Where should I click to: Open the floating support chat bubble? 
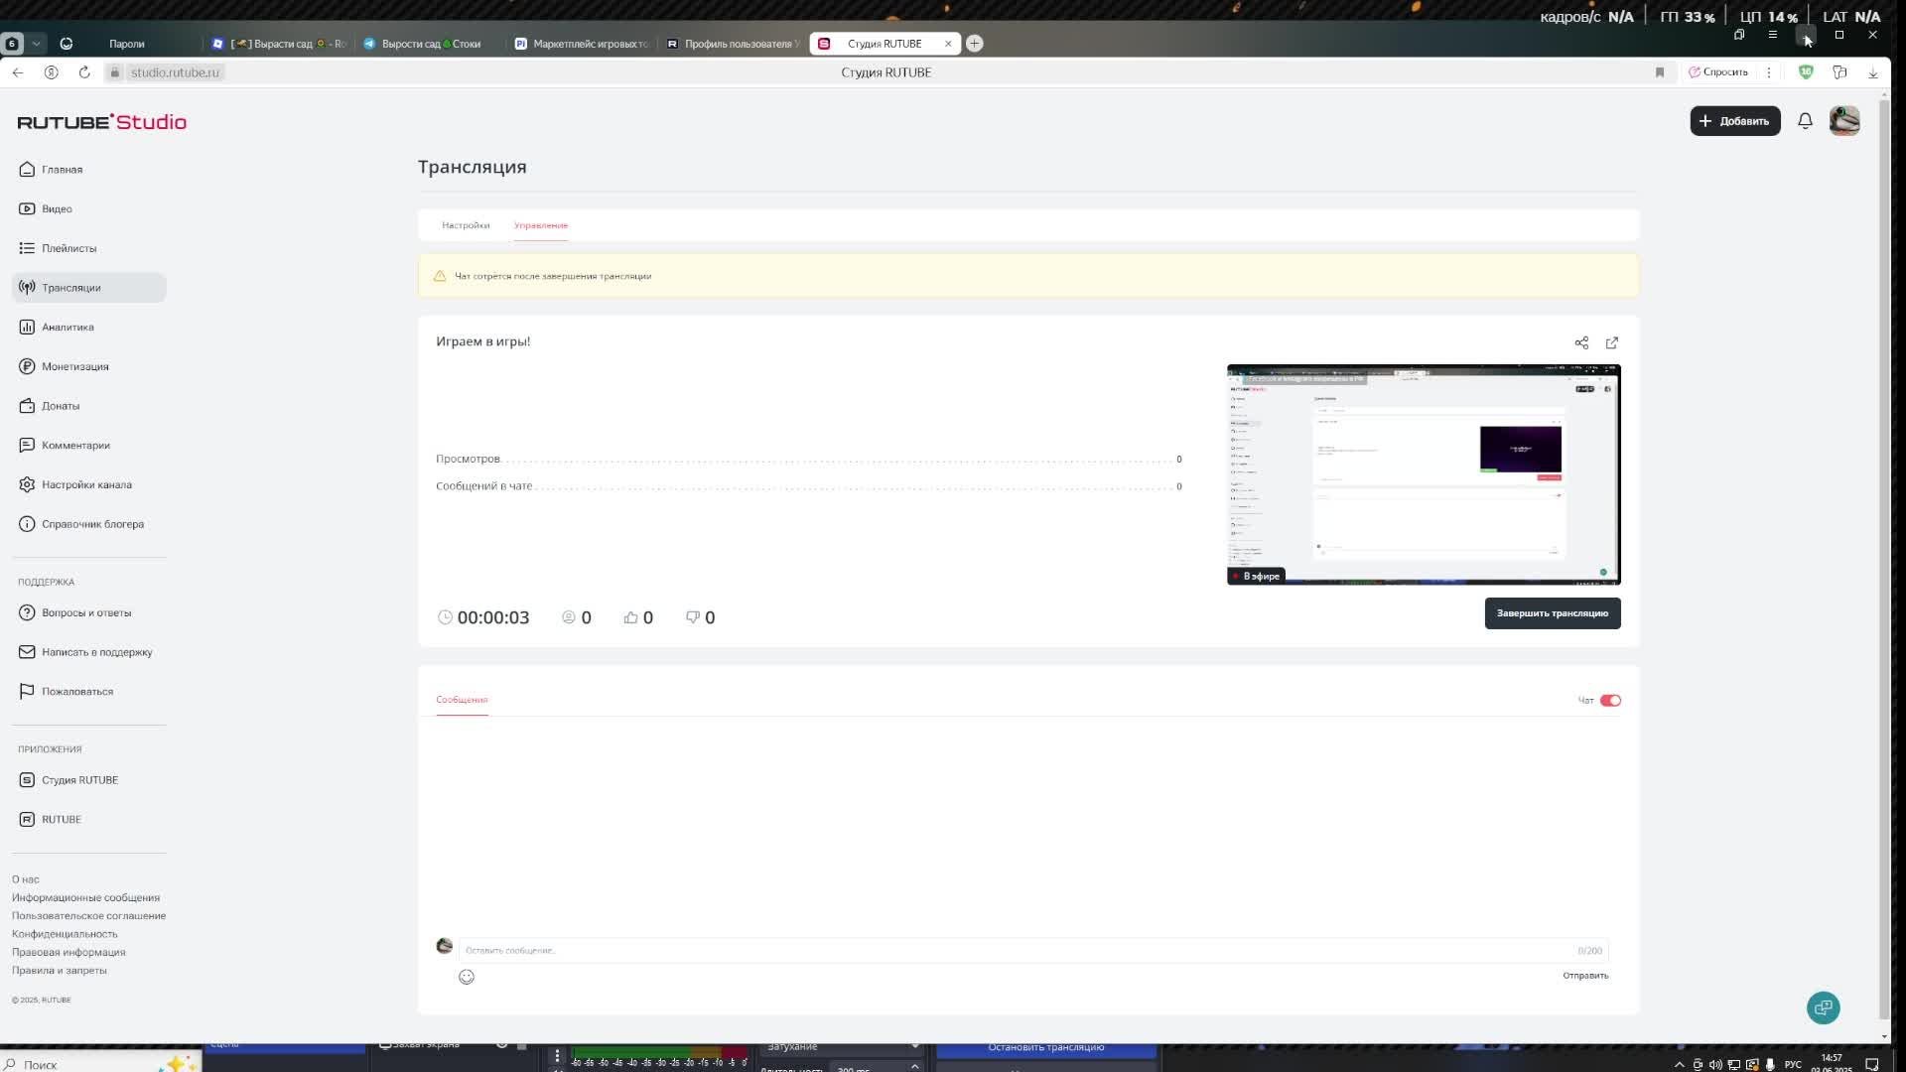[1823, 1007]
